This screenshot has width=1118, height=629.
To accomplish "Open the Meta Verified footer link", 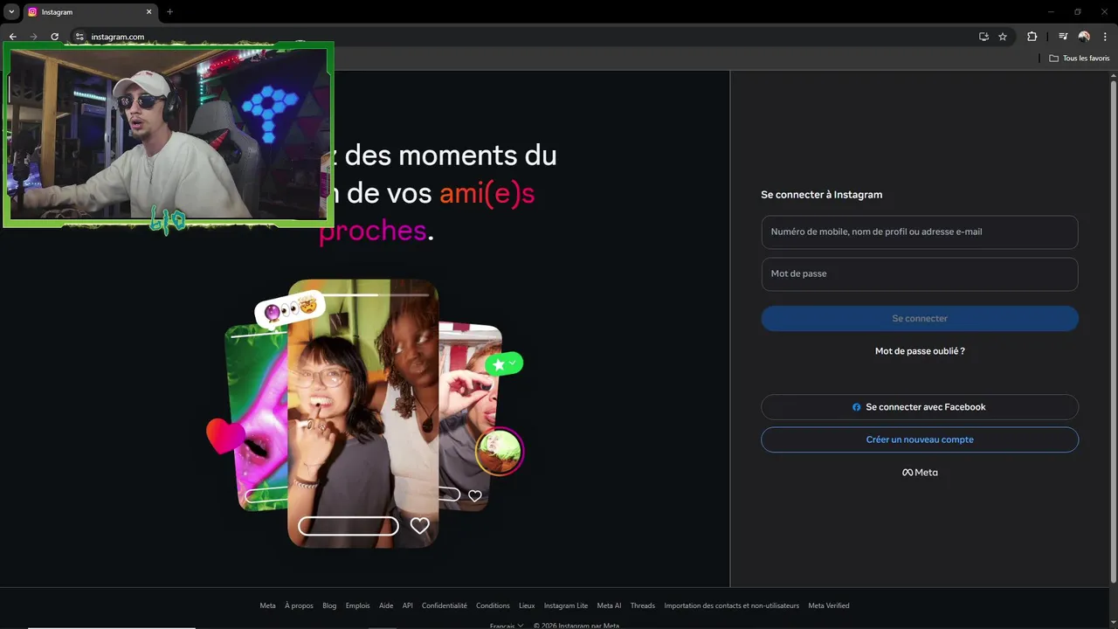I will [829, 605].
